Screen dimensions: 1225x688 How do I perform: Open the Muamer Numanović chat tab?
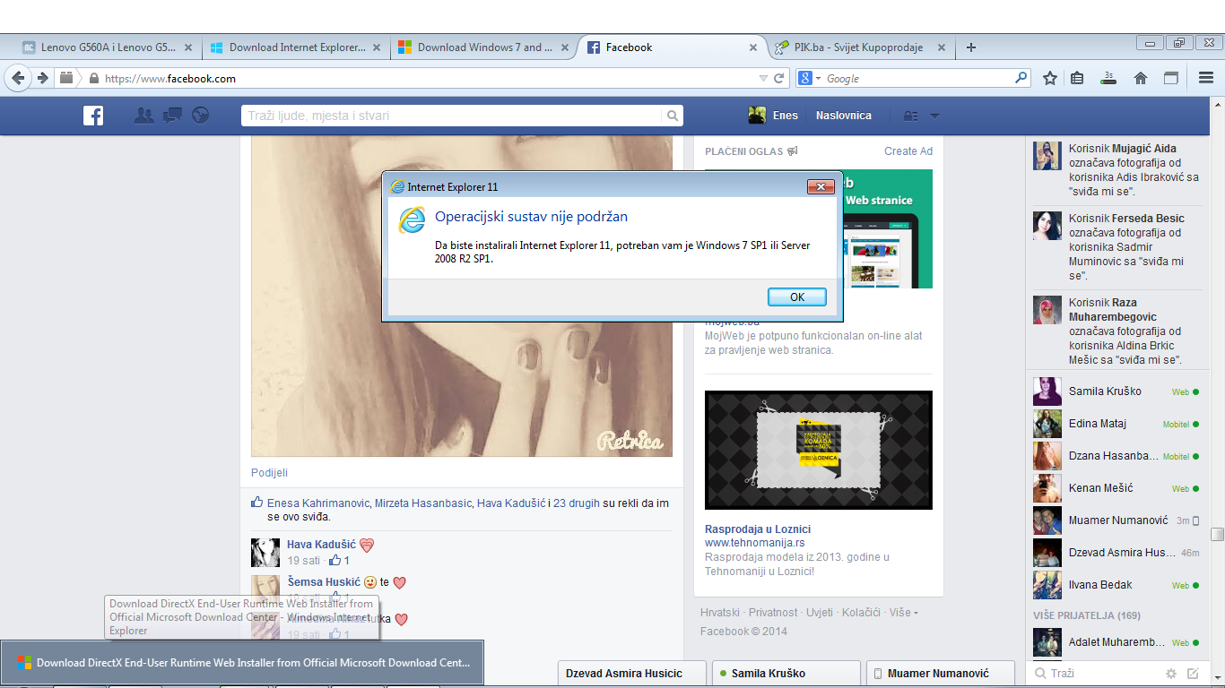(940, 674)
